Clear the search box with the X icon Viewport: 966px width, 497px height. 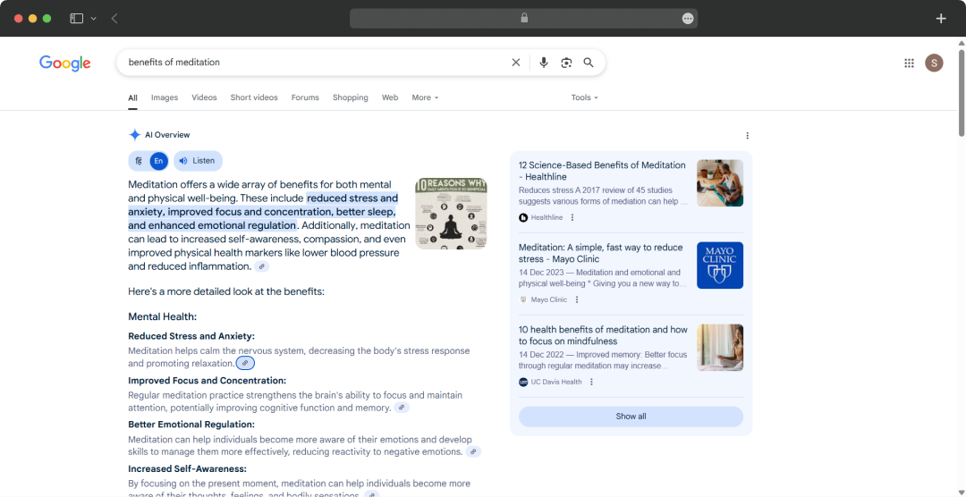tap(516, 63)
